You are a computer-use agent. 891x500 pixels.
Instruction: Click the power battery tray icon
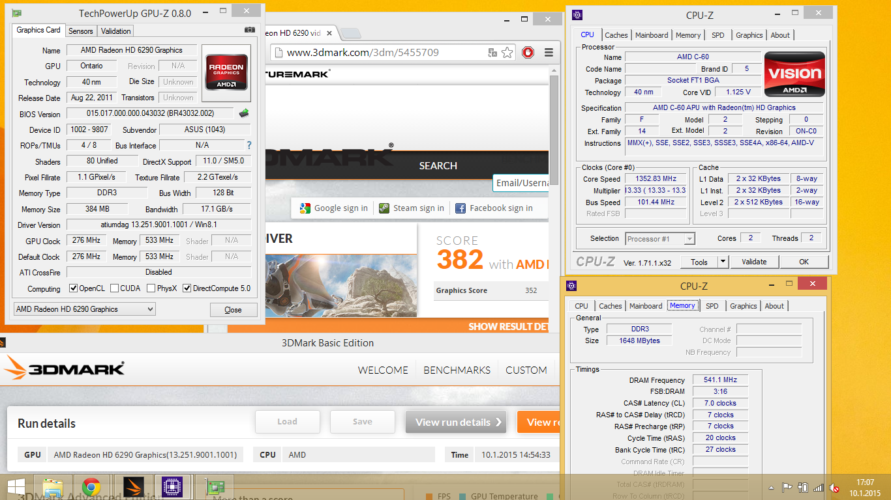click(803, 487)
